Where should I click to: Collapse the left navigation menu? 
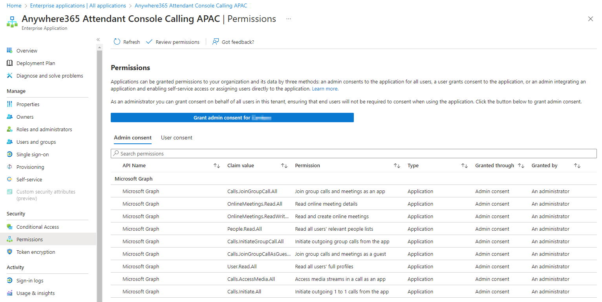pos(98,40)
